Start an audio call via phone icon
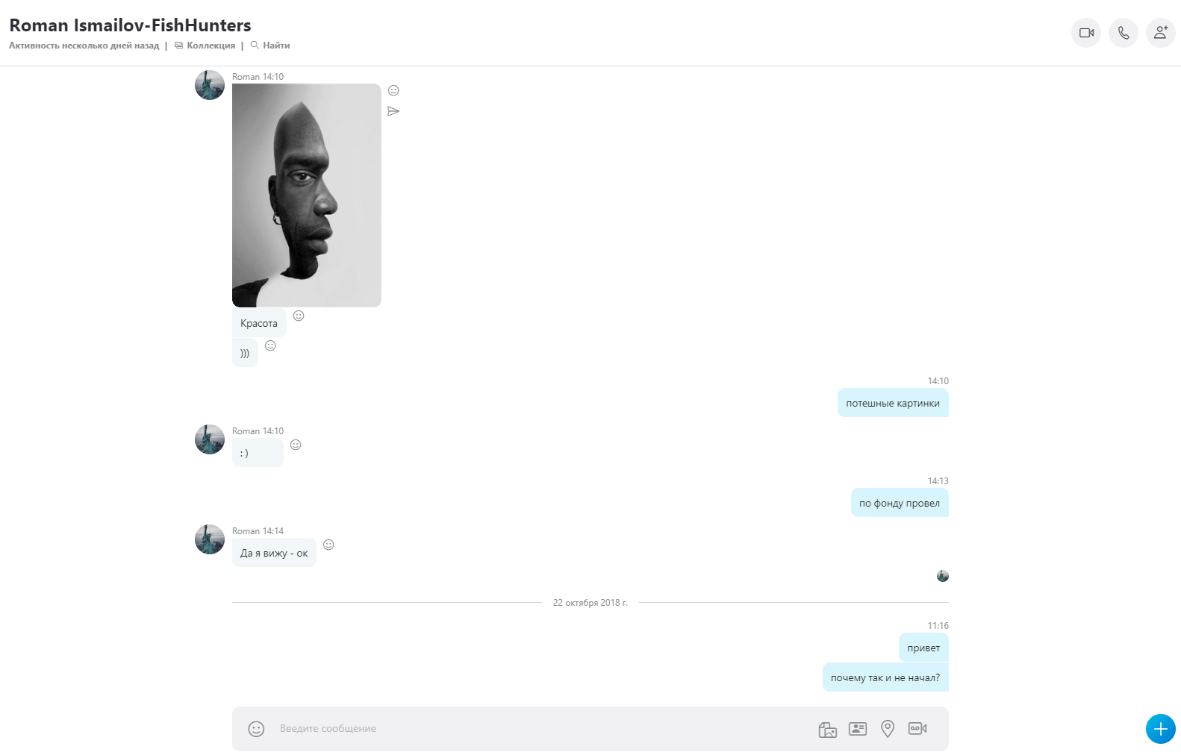Viewport: 1181px width, 755px height. [x=1124, y=33]
